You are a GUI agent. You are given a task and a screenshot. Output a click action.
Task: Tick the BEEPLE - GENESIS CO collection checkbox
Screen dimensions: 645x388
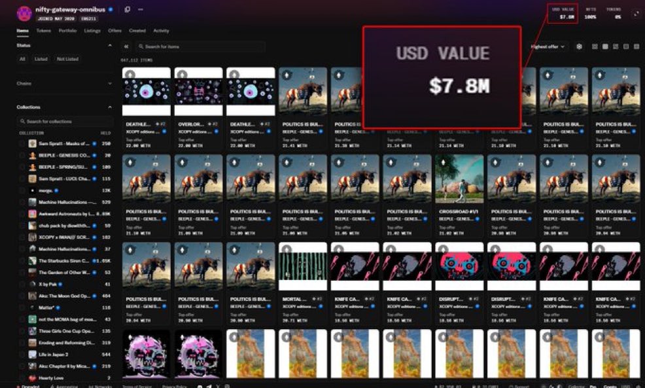[22, 156]
